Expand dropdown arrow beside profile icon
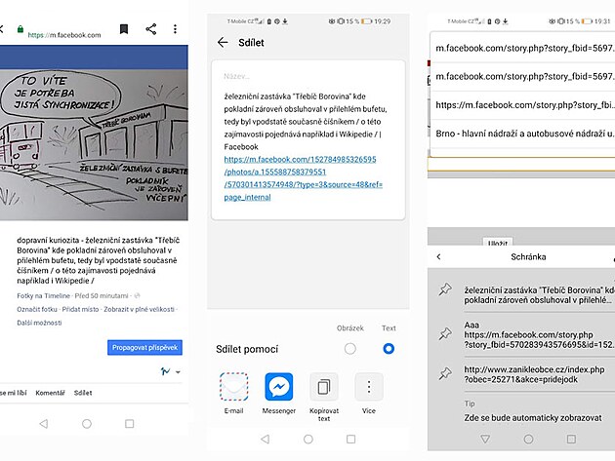Viewport: 615px width, 461px height. coord(178,372)
